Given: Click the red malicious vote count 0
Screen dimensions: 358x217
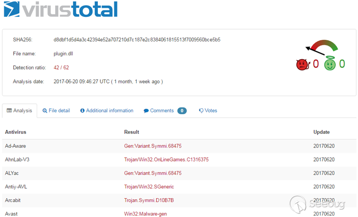Looking at the screenshot, I should coord(316,64).
